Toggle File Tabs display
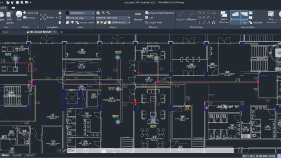 [235, 17]
